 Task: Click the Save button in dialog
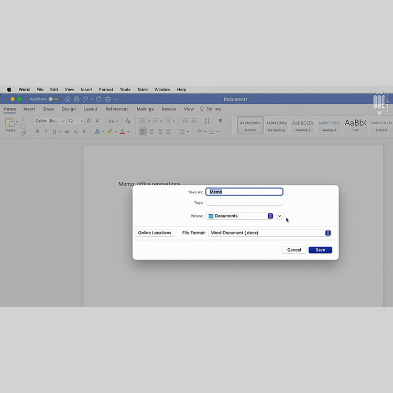click(320, 250)
